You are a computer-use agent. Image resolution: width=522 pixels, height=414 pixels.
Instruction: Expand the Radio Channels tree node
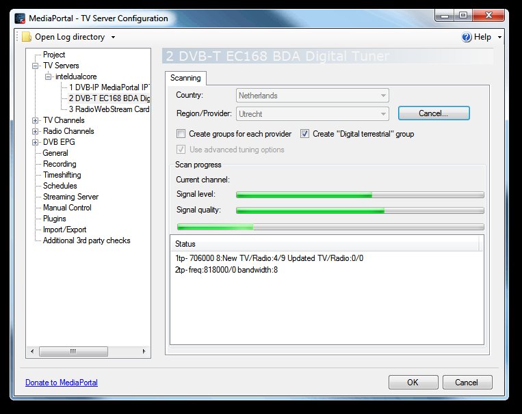[35, 131]
